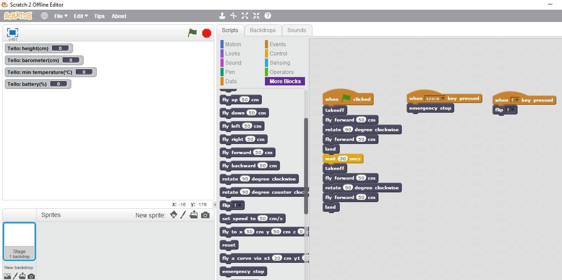The height and width of the screenshot is (280, 562).
Task: Select the Delete scissors tool
Action: click(x=234, y=16)
